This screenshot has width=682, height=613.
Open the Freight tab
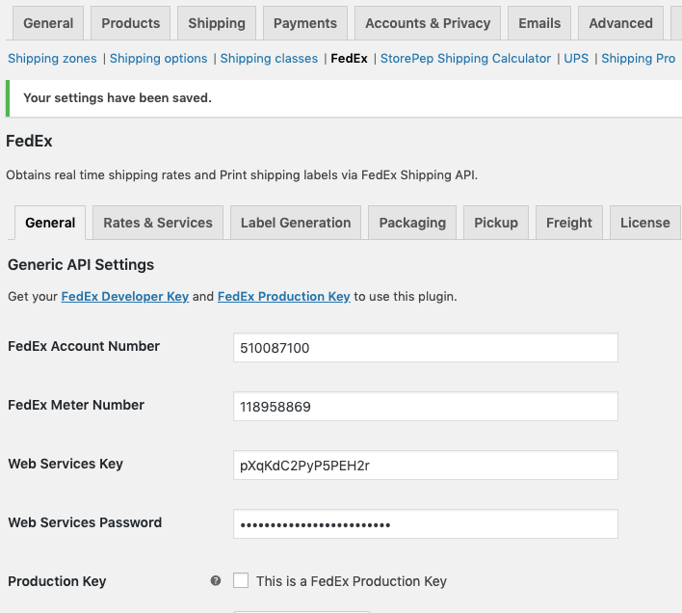pos(569,223)
